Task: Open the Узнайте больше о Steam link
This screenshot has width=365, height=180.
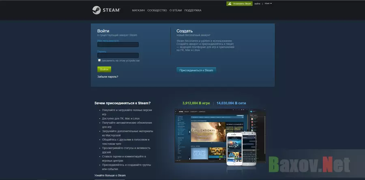Action: [110, 176]
